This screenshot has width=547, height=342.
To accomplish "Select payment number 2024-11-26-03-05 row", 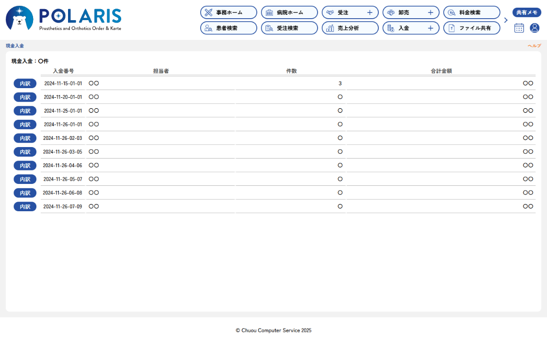I will (63, 152).
